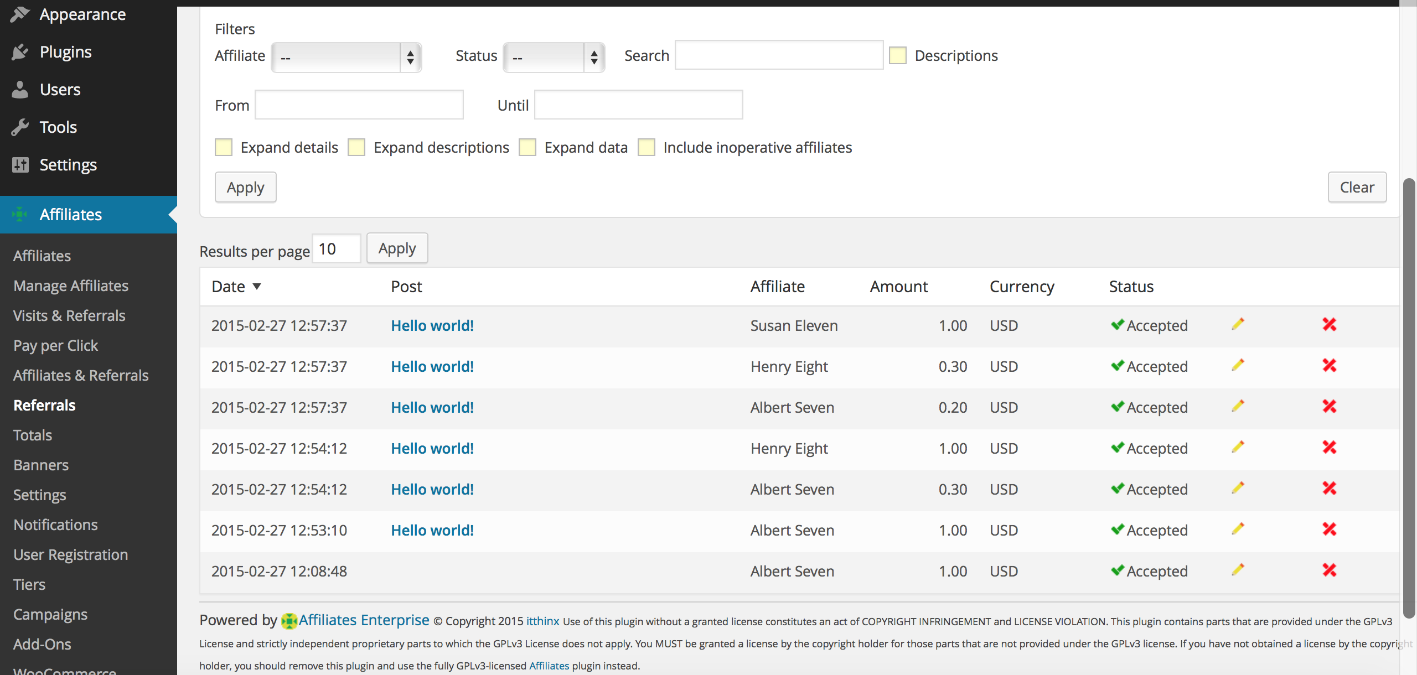This screenshot has height=675, width=1417.
Task: Click the Currency column header
Action: click(1022, 286)
